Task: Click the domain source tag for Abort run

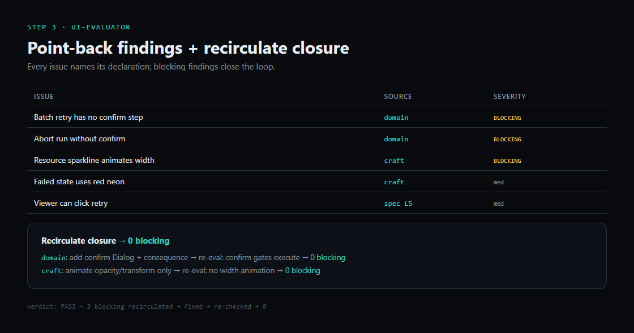Action: 396,139
